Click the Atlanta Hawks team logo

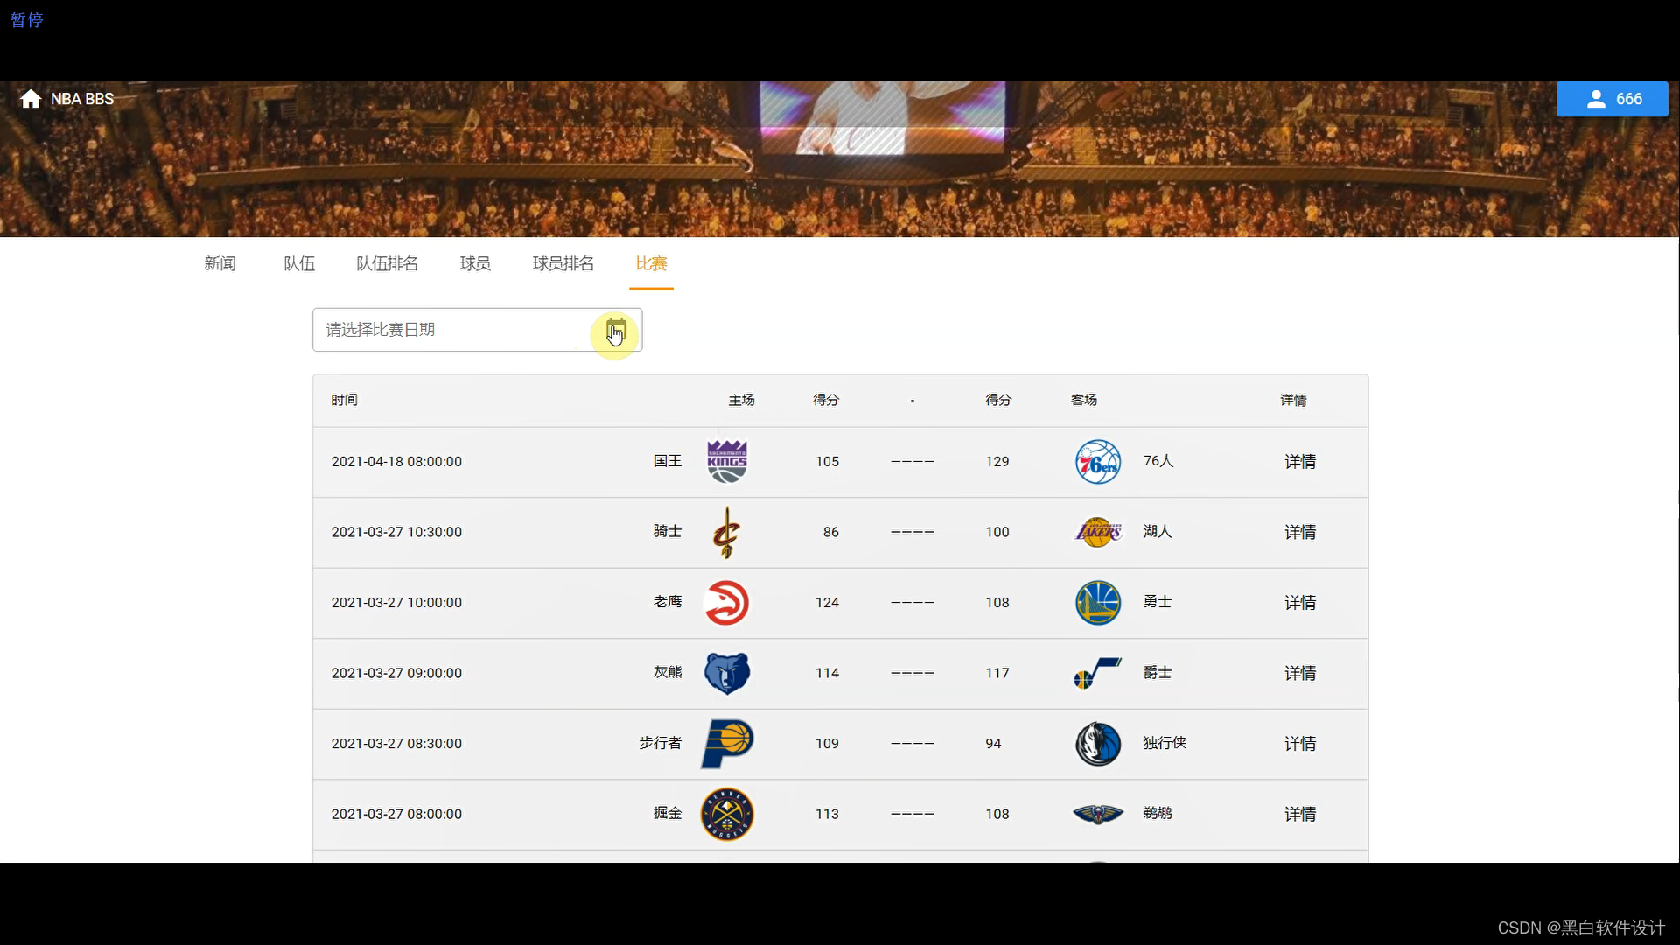pyautogui.click(x=726, y=603)
